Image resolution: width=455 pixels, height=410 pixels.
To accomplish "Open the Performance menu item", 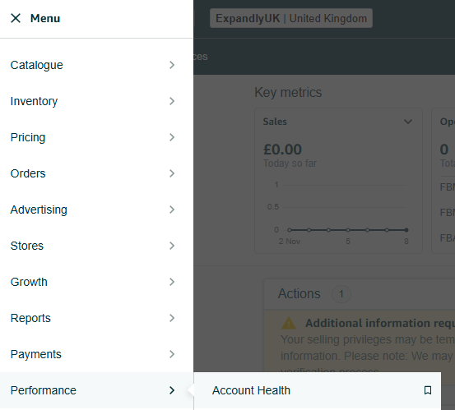I will (96, 390).
